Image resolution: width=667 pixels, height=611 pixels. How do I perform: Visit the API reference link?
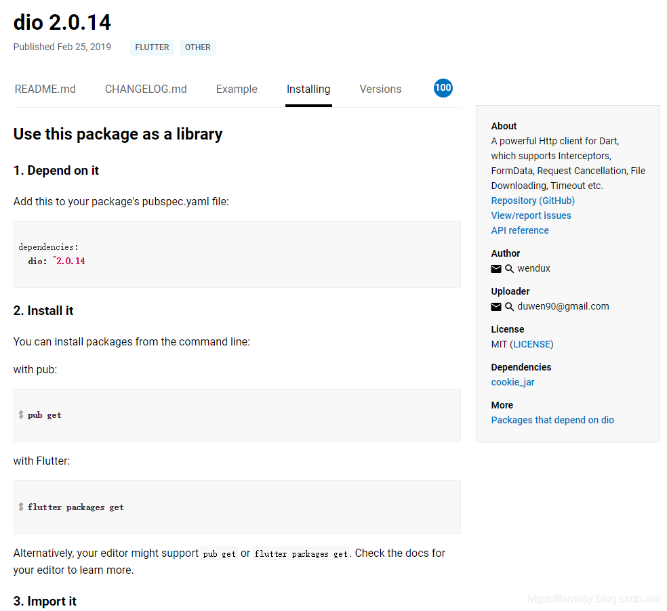520,230
